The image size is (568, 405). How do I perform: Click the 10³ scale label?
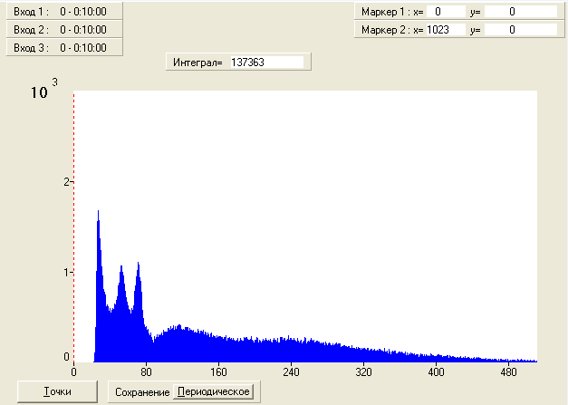point(43,89)
